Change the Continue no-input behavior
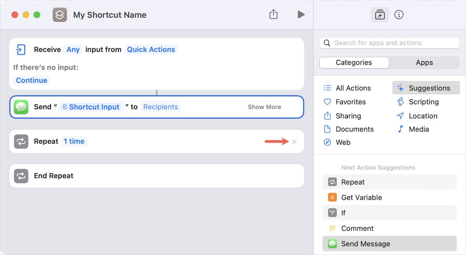The height and width of the screenshot is (255, 466). [31, 80]
